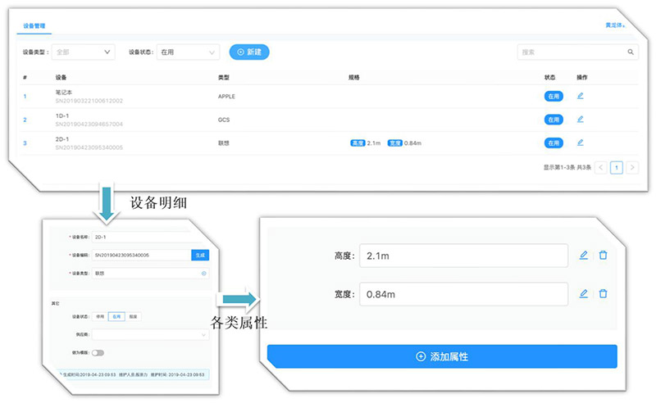Click the 生成 code button

click(x=200, y=255)
